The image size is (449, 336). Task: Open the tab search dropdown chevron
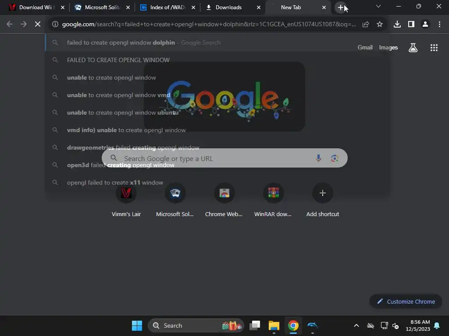pos(378,6)
